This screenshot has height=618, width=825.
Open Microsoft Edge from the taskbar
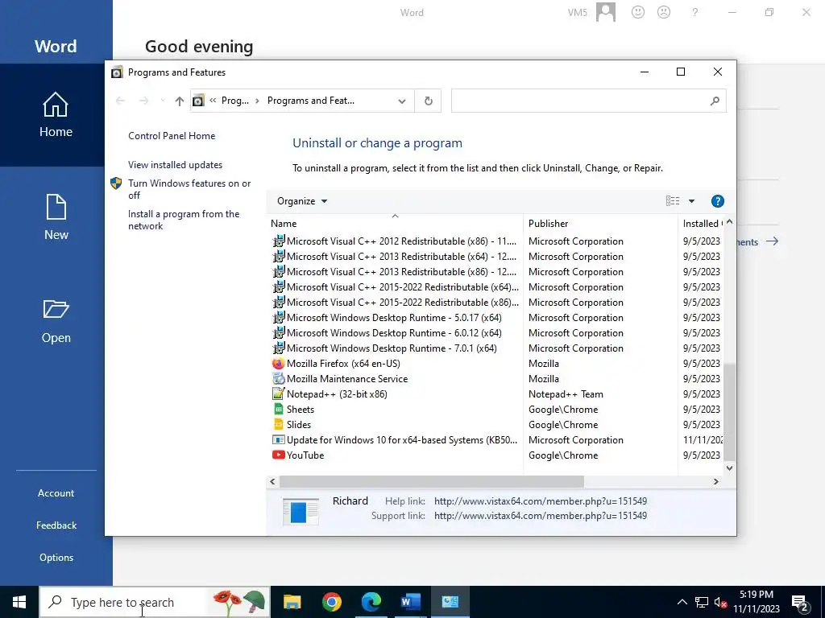(371, 602)
